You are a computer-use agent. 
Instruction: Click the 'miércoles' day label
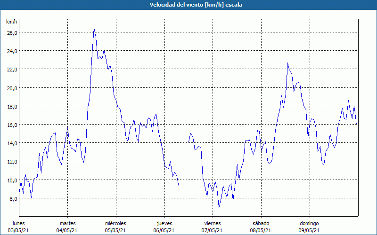pyautogui.click(x=115, y=223)
